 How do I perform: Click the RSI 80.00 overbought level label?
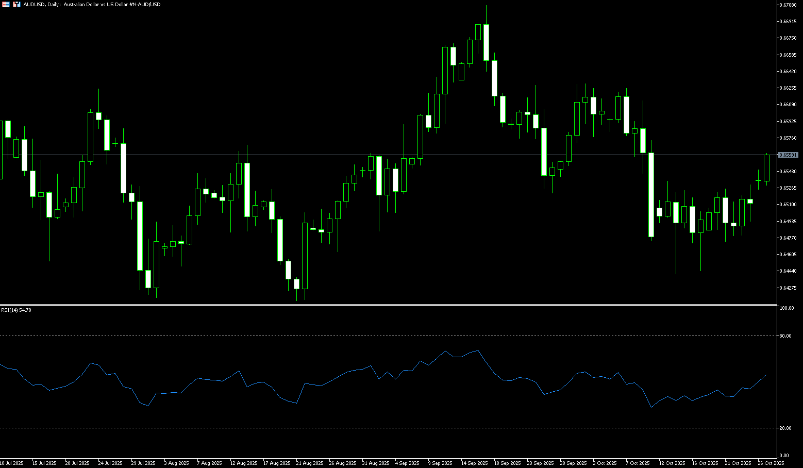[x=787, y=336]
